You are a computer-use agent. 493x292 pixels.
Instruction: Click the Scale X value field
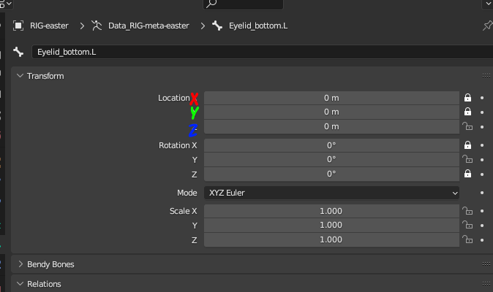(x=331, y=211)
